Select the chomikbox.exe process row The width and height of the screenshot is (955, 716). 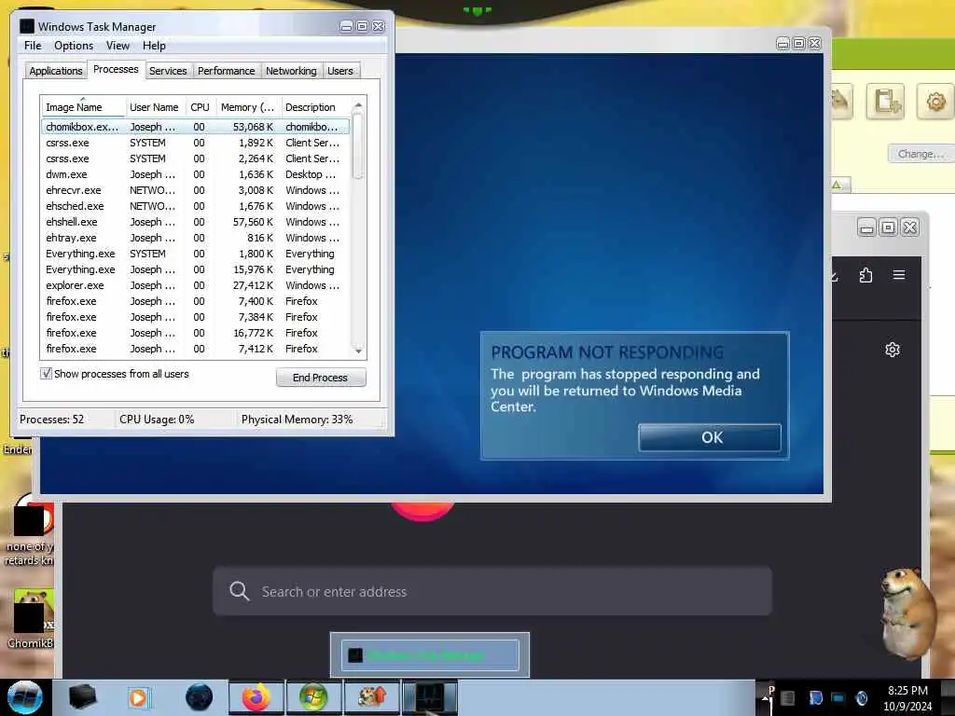pos(196,127)
